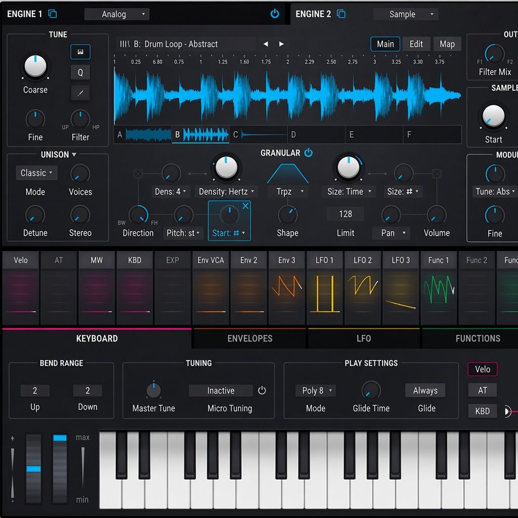Click the tune slope line icon
This screenshot has width=518, height=518.
point(80,93)
